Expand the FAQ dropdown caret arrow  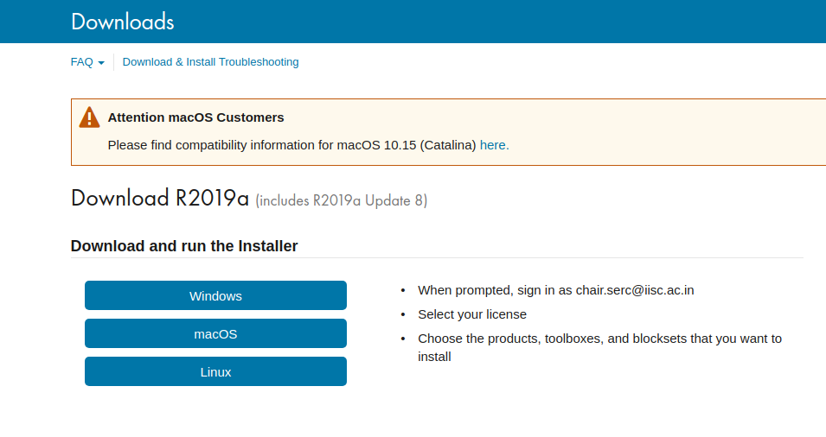tap(101, 63)
